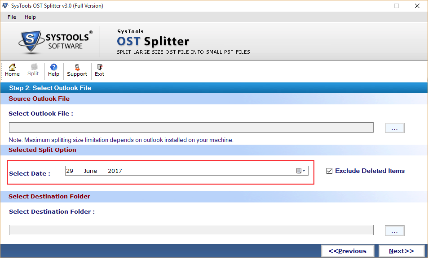The width and height of the screenshot is (428, 258).
Task: Click the 'Select Date :' label
Action: [30, 174]
